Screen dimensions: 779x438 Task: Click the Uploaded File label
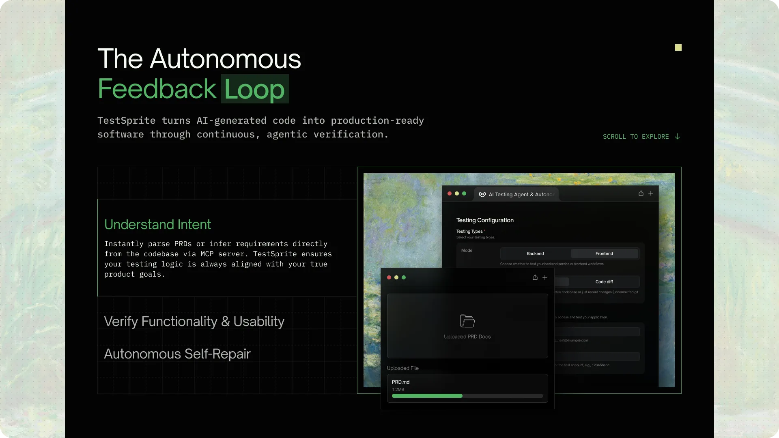click(x=402, y=368)
